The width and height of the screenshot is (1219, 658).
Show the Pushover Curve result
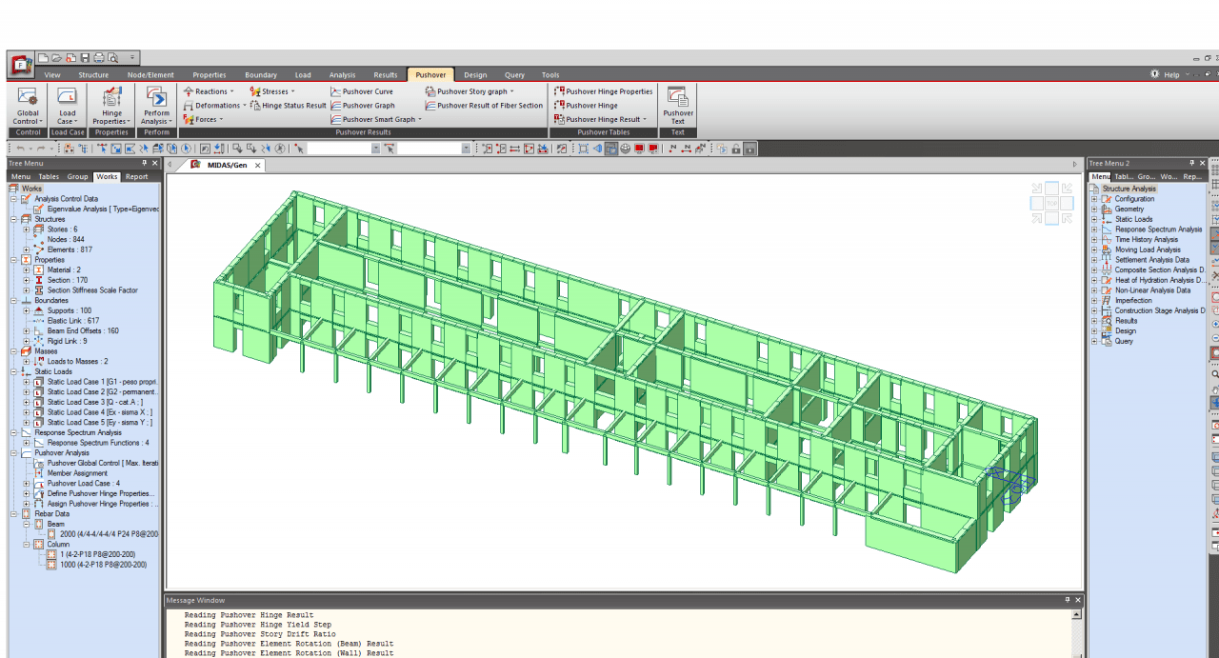coord(367,91)
